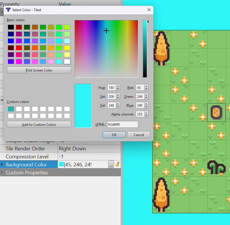The height and width of the screenshot is (225, 230).
Task: Select white swatch in Basic colors
Action: pyautogui.click(x=67, y=61)
